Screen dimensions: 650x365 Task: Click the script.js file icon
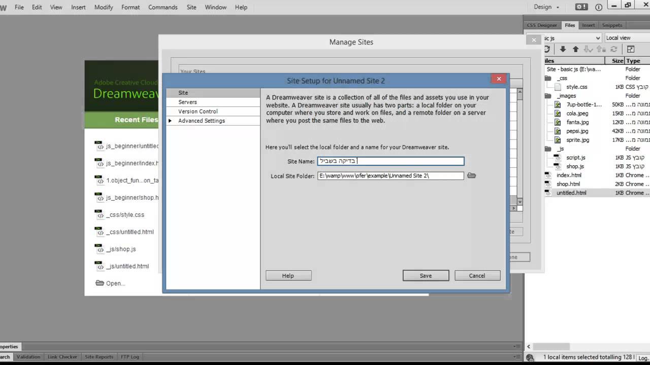coord(557,158)
